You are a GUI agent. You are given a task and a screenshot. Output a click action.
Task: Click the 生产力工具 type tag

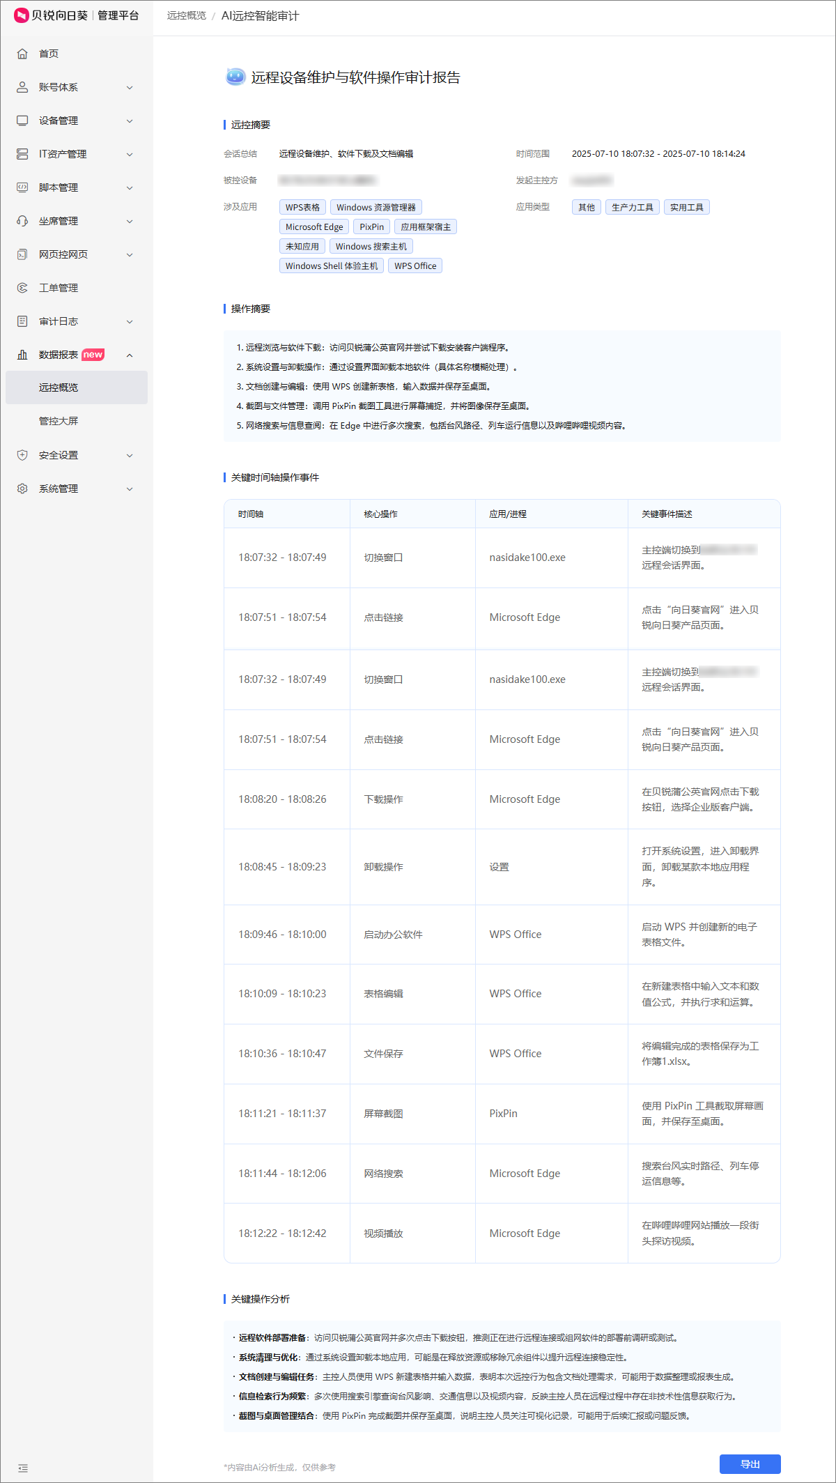click(x=633, y=207)
